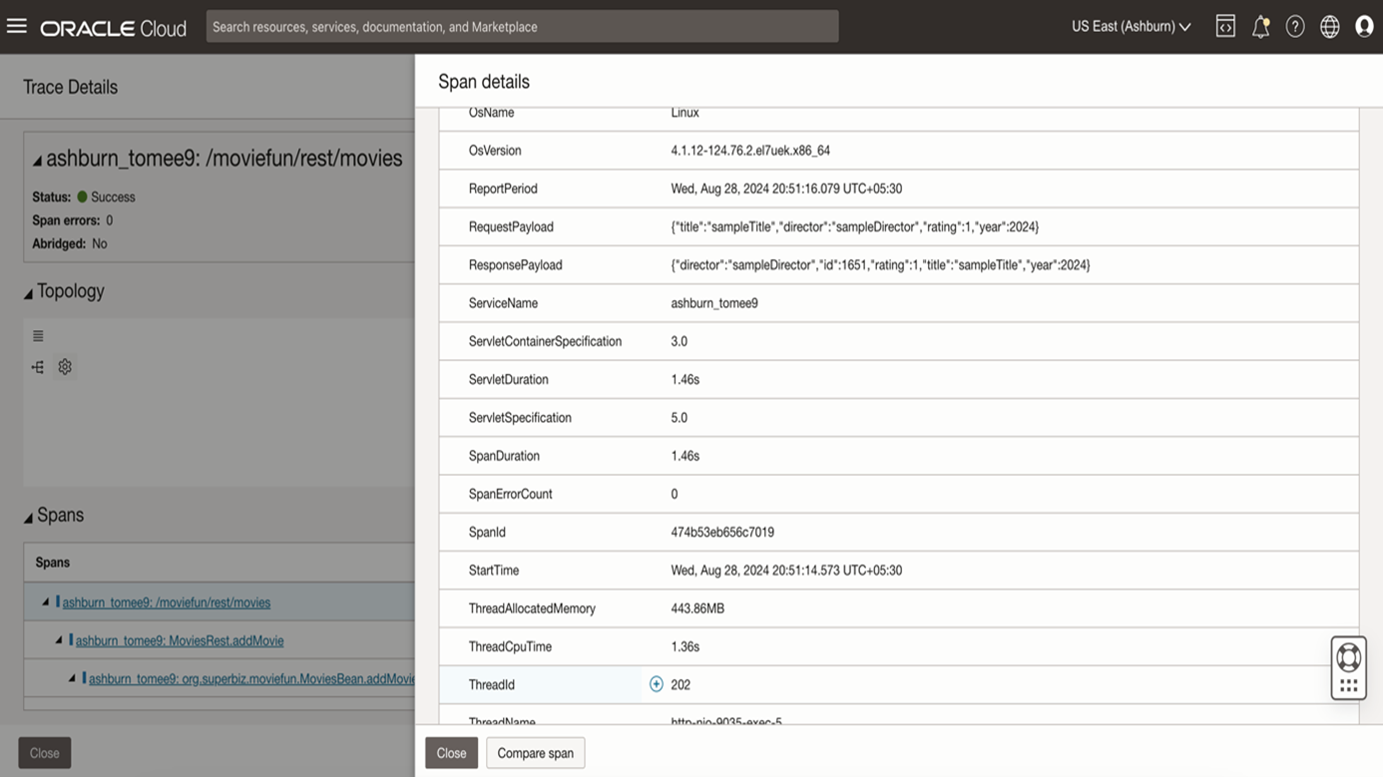Focus the Oracle Cloud search field
1383x777 pixels.
(522, 27)
